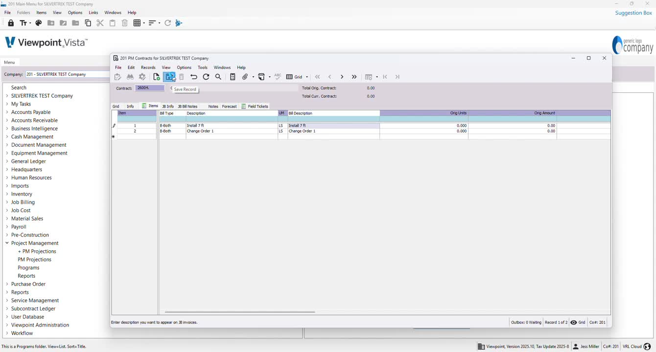656x352 pixels.
Task: Open Programs under Project Management
Action: click(x=28, y=268)
